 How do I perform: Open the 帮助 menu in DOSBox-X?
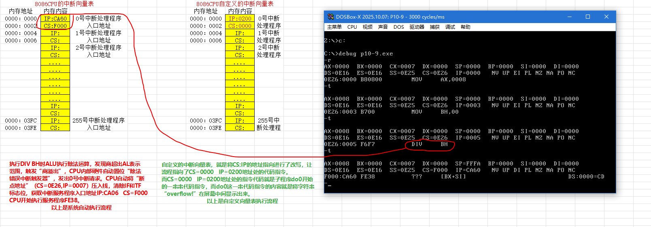[x=466, y=27]
